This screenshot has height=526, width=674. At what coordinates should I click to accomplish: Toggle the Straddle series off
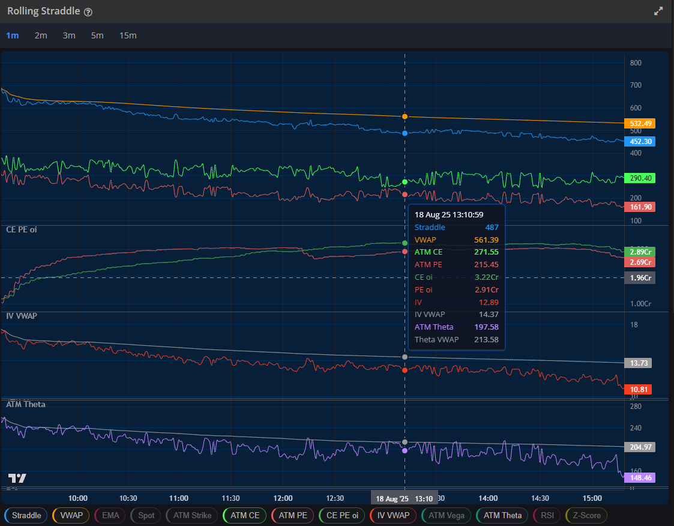[x=26, y=515]
